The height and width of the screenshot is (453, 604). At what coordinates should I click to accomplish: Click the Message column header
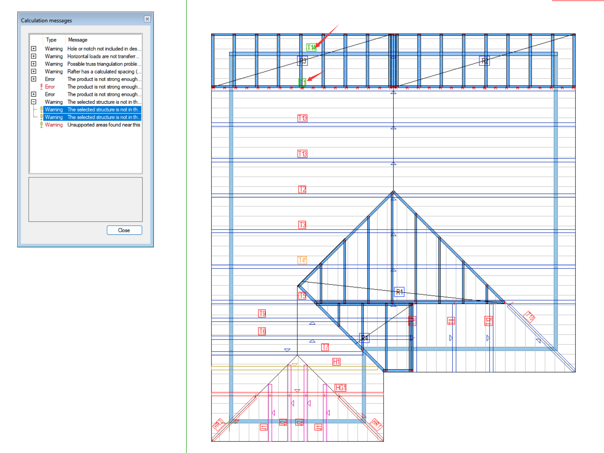78,40
